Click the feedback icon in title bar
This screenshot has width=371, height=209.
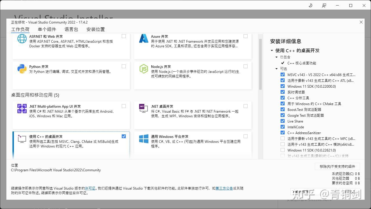pyautogui.click(x=324, y=5)
